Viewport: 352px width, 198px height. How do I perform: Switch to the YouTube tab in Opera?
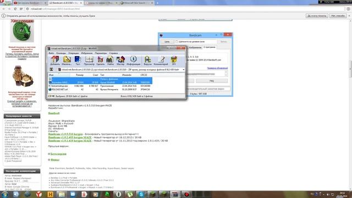[x=30, y=3]
